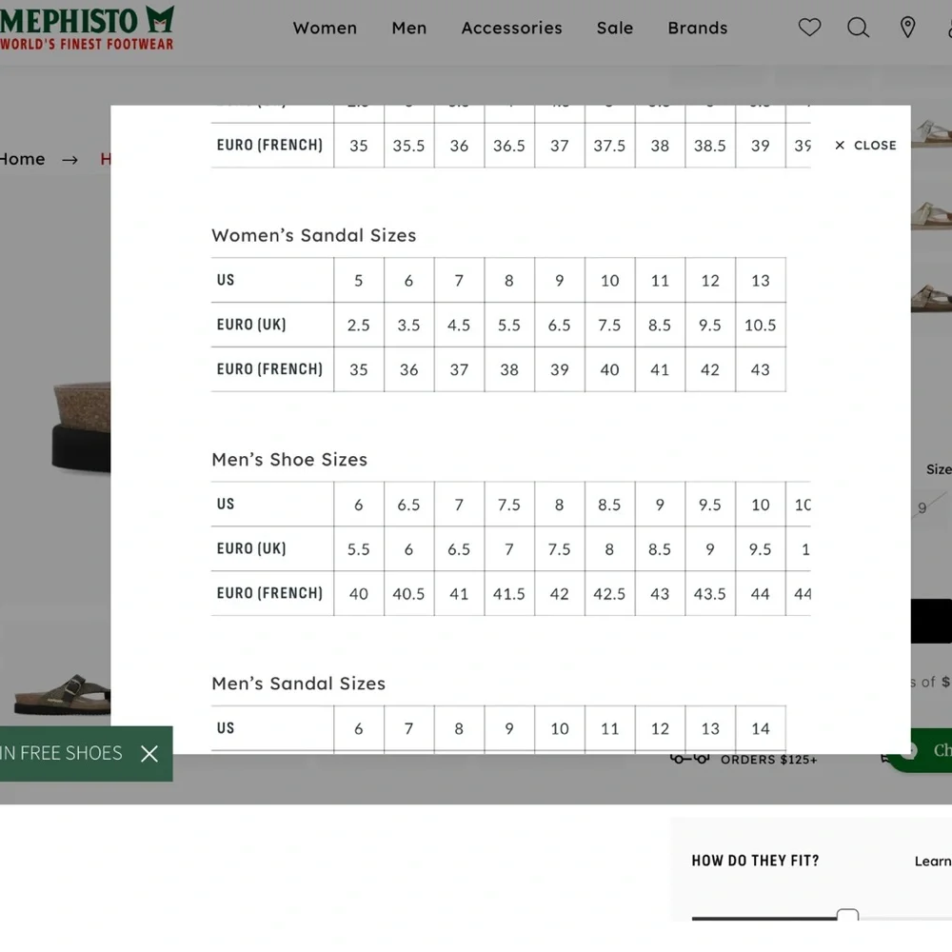Open the Women menu
The width and height of the screenshot is (952, 952).
click(x=325, y=28)
